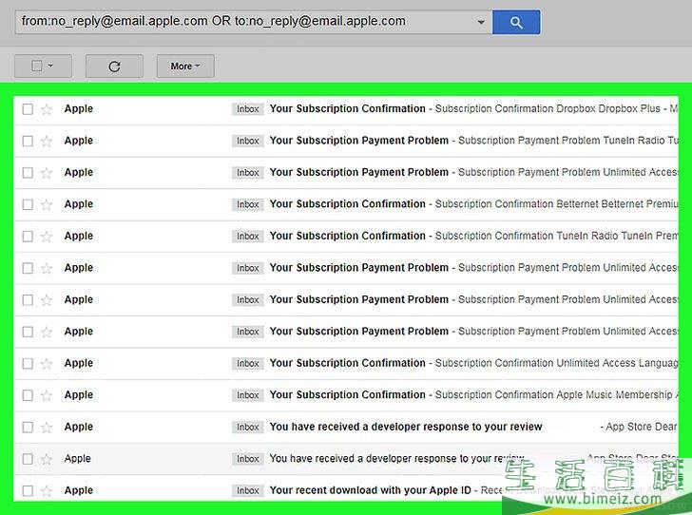This screenshot has height=515, width=692.
Task: Star the TuneIn Radio subscription confirmation email
Action: [47, 236]
